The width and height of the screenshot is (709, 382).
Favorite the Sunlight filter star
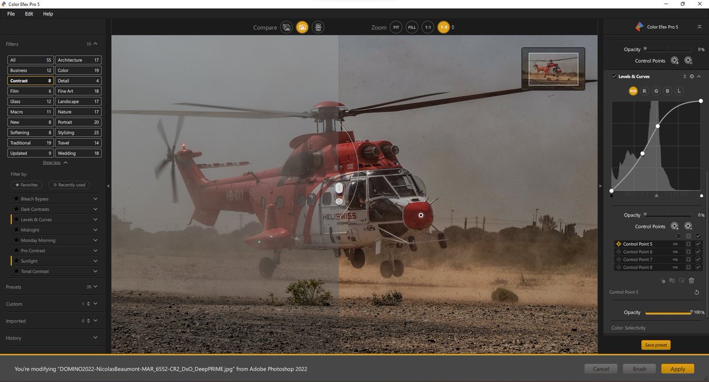click(17, 261)
